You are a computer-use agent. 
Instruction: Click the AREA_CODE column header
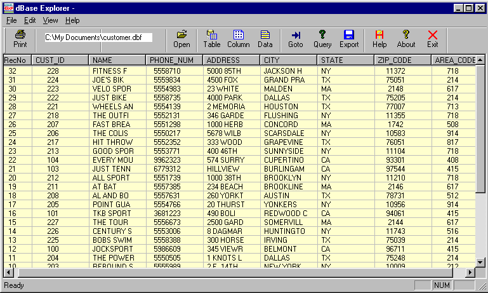pos(454,60)
